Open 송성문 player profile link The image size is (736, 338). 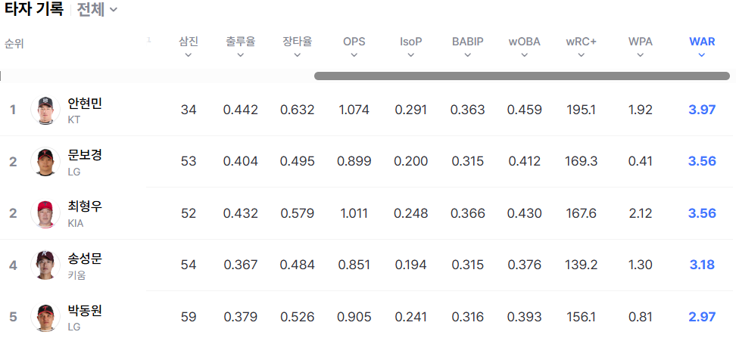click(85, 259)
